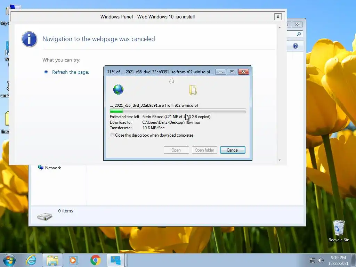
Task: Select the Network icon in Explorer sidebar
Action: coord(41,168)
